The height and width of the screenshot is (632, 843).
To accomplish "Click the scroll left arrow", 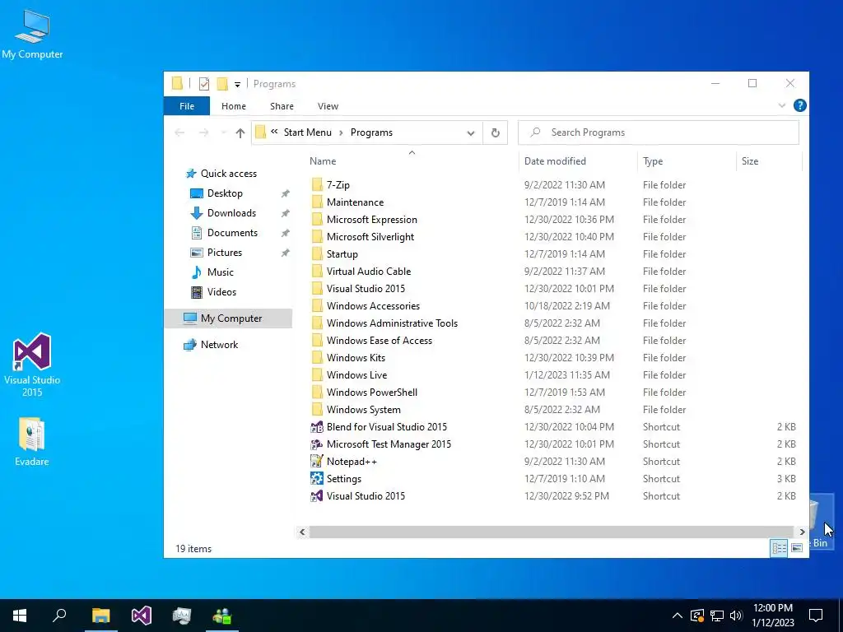I will point(302,532).
